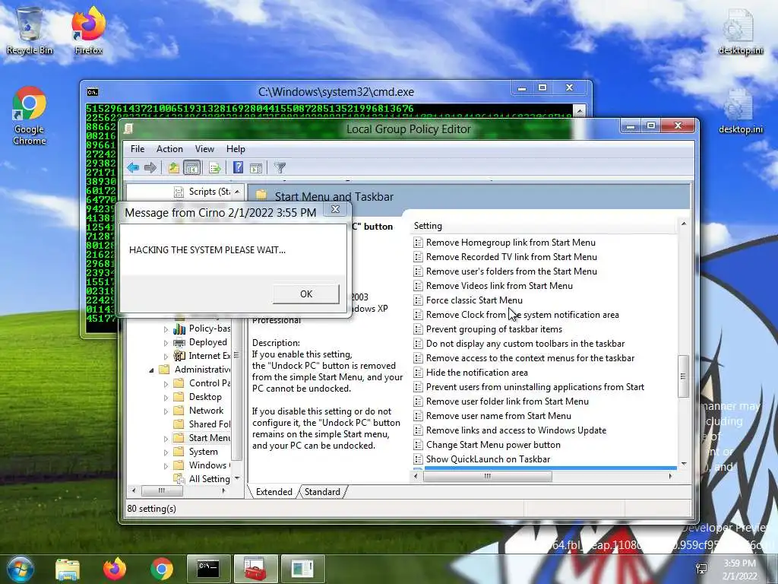Open Help via blue question mark icon
The width and height of the screenshot is (778, 584).
pyautogui.click(x=238, y=167)
